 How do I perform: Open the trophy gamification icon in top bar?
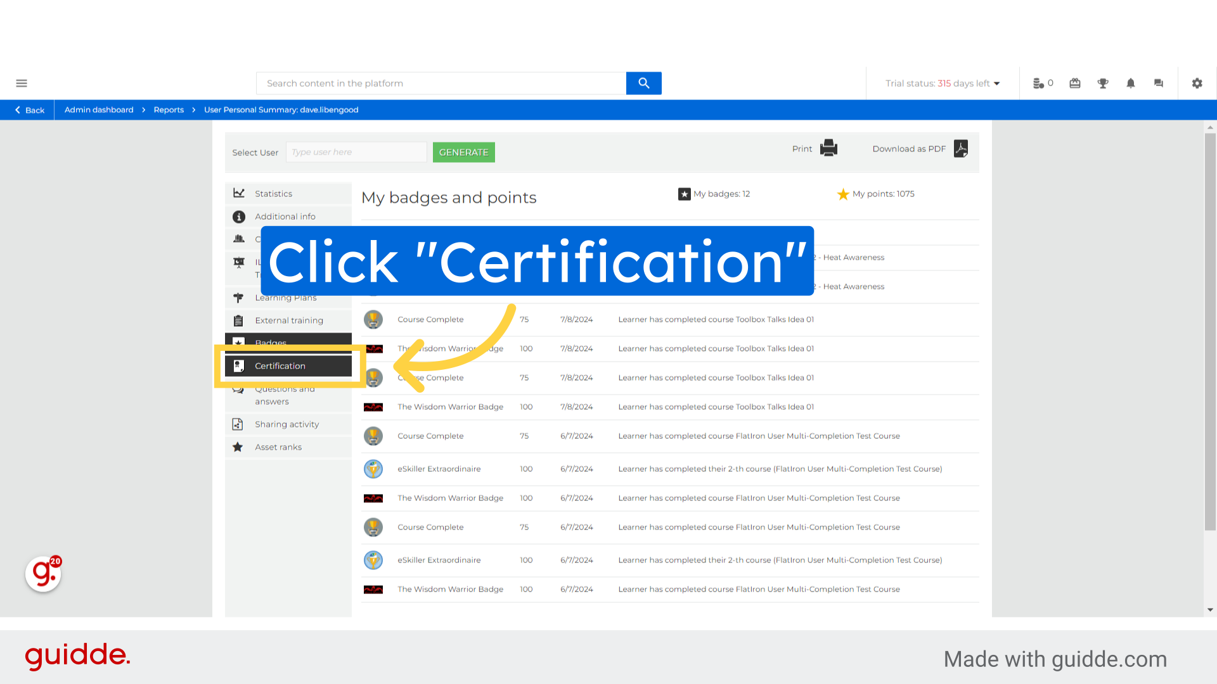pos(1102,83)
